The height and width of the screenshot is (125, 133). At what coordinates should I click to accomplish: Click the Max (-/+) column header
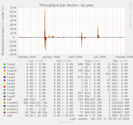click(120, 61)
